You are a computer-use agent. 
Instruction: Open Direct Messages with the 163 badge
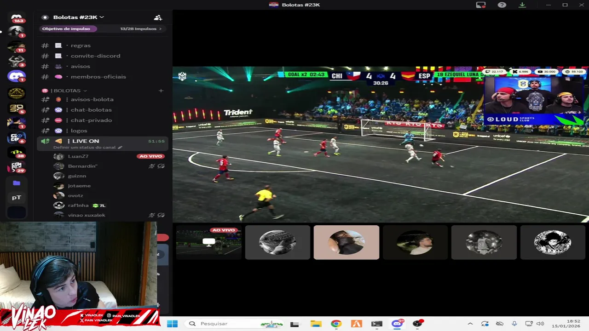(17, 18)
